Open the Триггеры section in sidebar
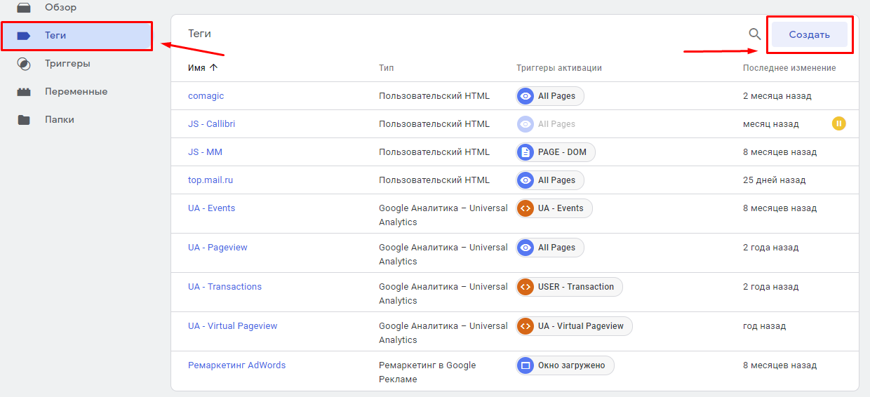This screenshot has height=397, width=870. 67,64
